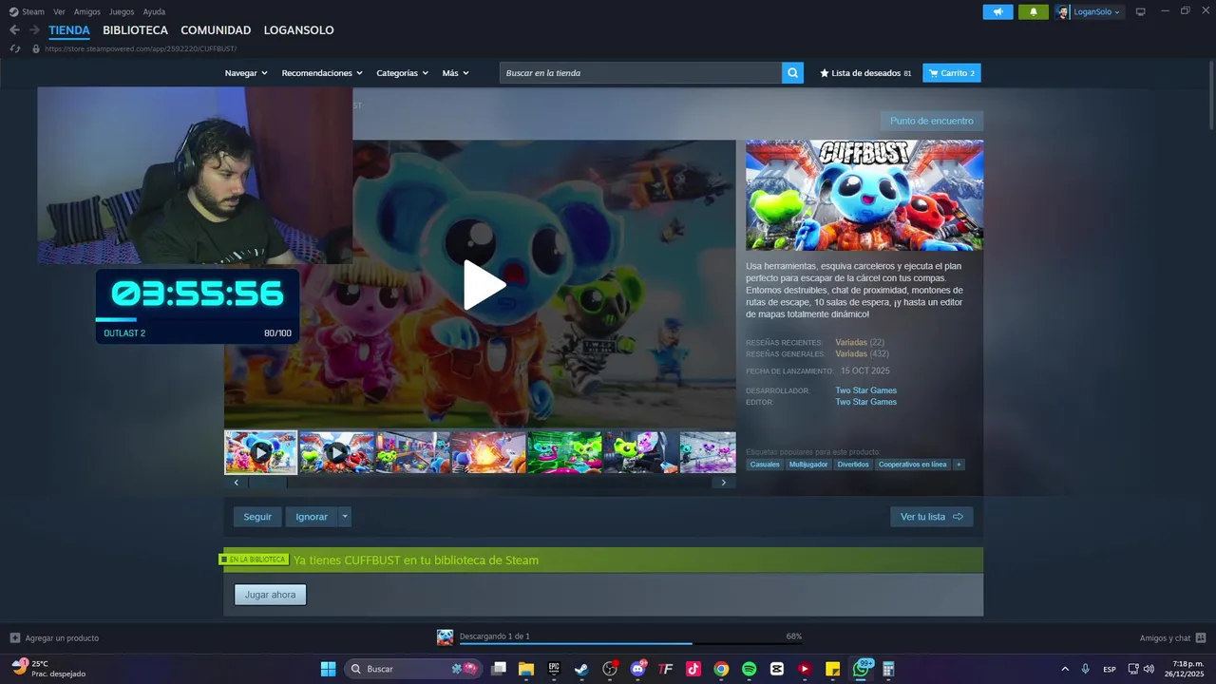Click the Windows taskbar Buscar search box

click(x=413, y=669)
